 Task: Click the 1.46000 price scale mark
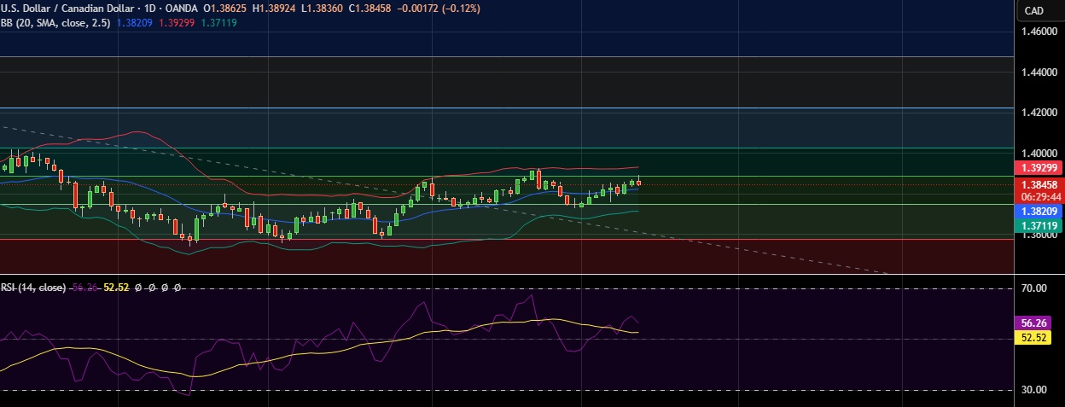(x=1039, y=32)
